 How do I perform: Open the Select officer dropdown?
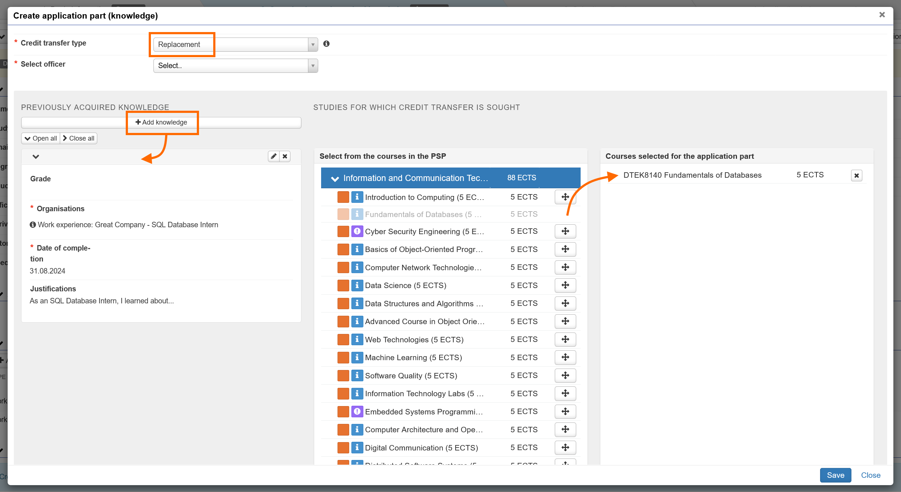tap(235, 66)
